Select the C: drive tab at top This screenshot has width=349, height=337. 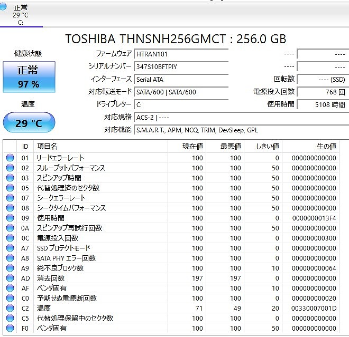tap(21, 15)
